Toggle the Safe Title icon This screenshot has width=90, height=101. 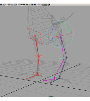pyautogui.click(x=15, y=5)
